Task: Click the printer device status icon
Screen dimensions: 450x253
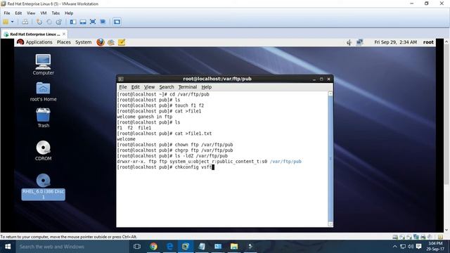Action: (423, 237)
